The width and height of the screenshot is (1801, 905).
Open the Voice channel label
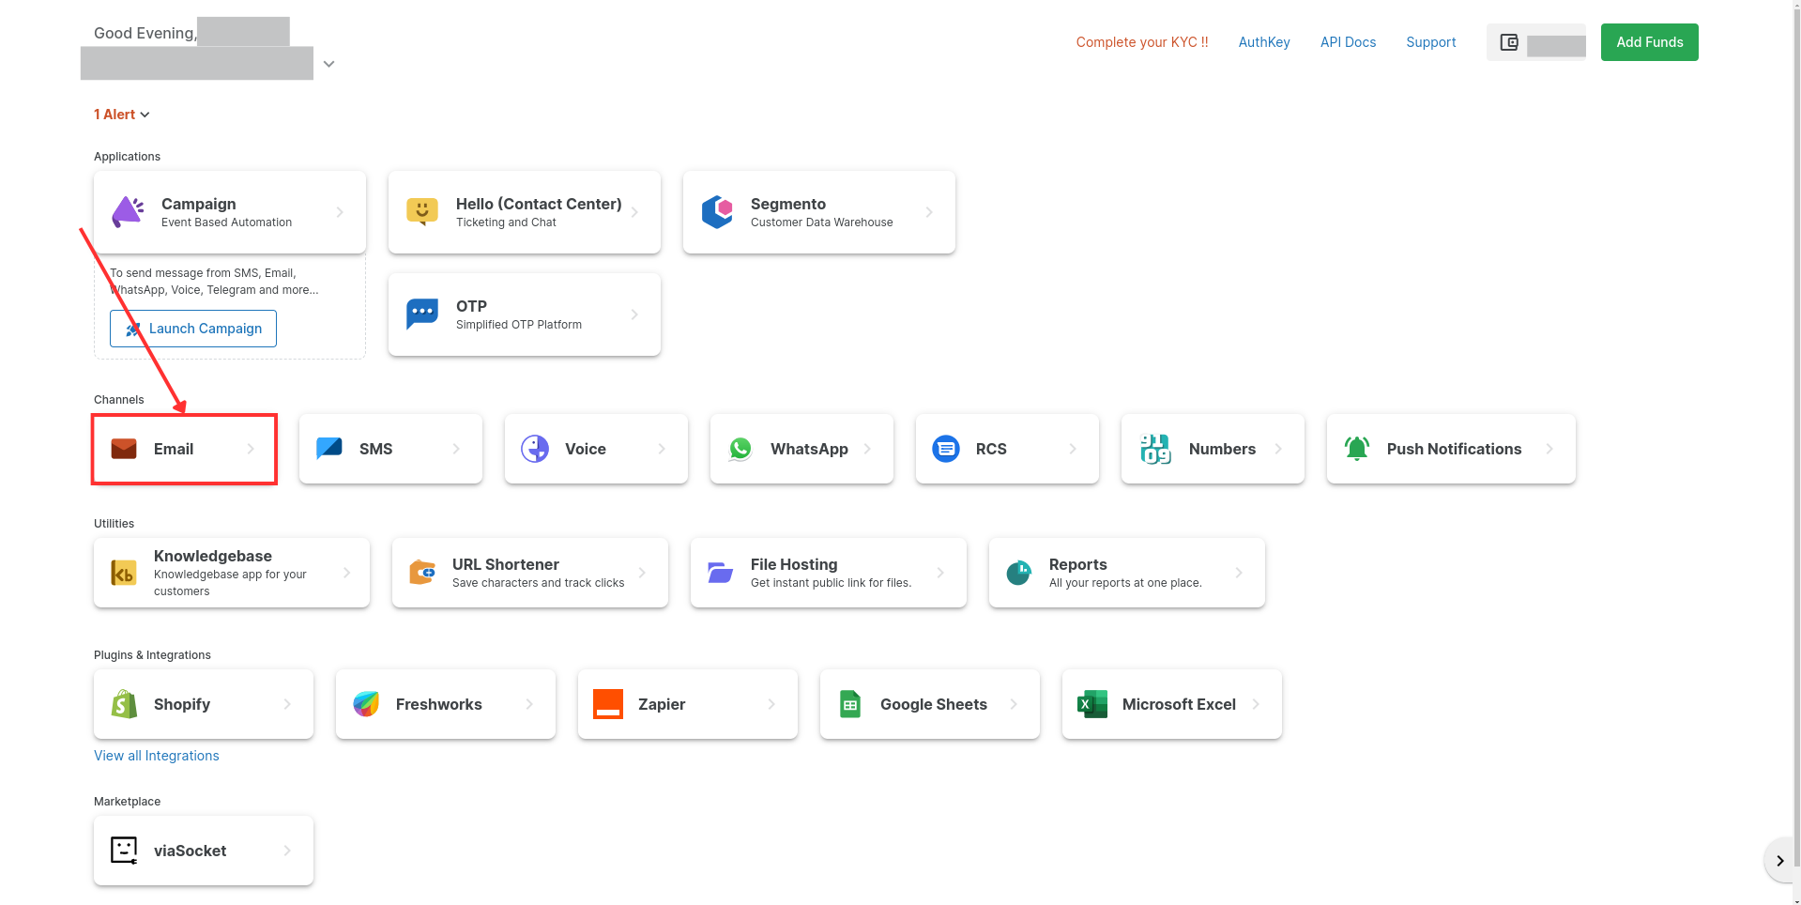pyautogui.click(x=586, y=449)
